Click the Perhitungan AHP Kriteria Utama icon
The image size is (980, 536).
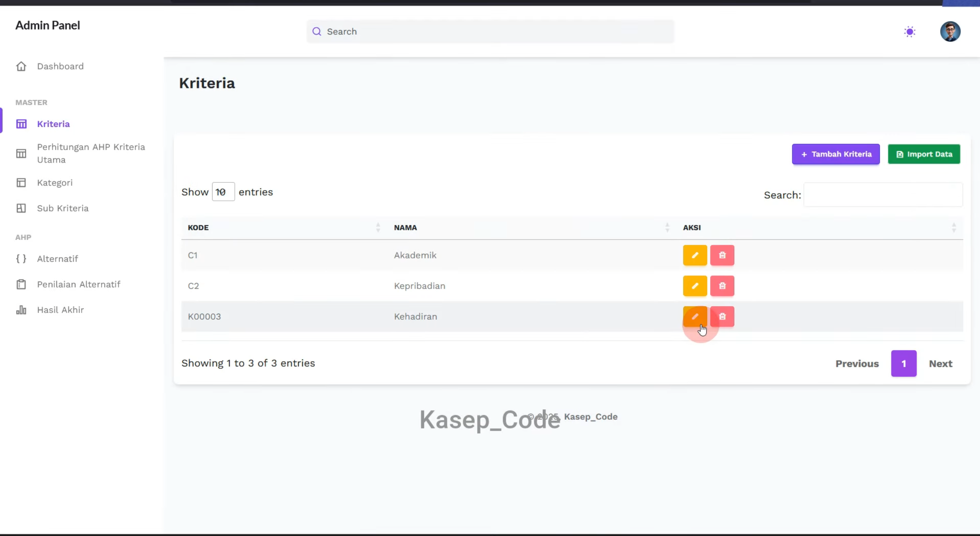click(21, 153)
